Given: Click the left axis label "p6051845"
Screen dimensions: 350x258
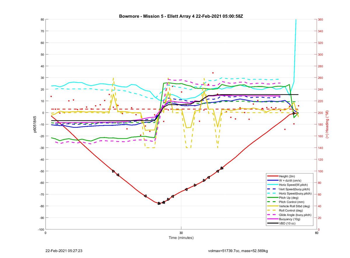Looking at the screenshot, I should pos(35,124).
